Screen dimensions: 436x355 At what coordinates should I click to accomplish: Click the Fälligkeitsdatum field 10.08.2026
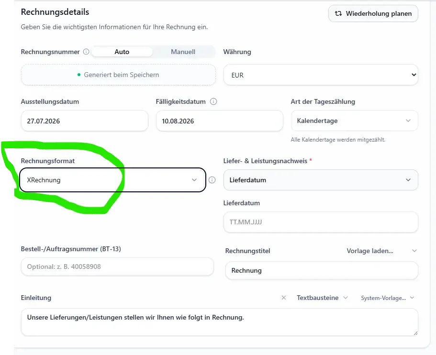(219, 121)
